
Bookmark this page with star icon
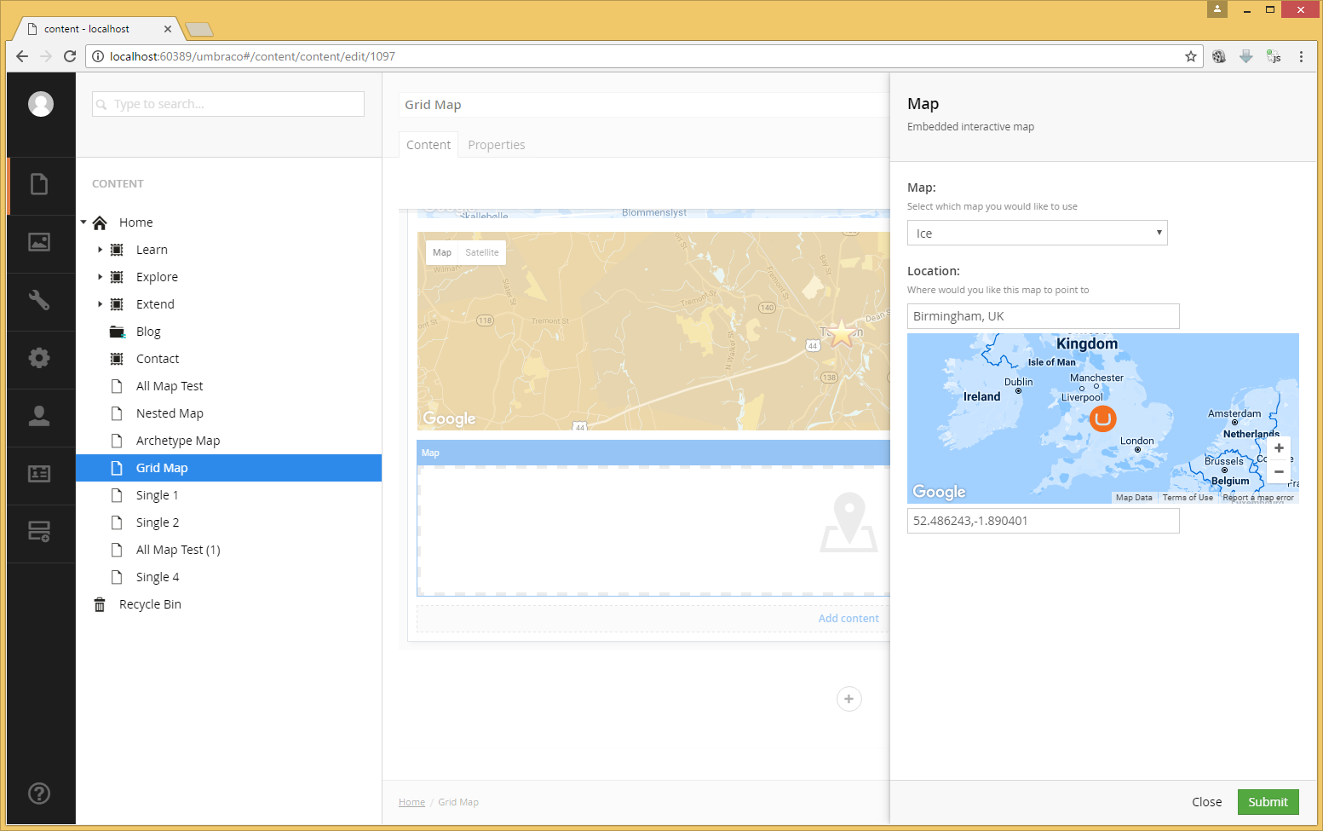pos(1191,56)
